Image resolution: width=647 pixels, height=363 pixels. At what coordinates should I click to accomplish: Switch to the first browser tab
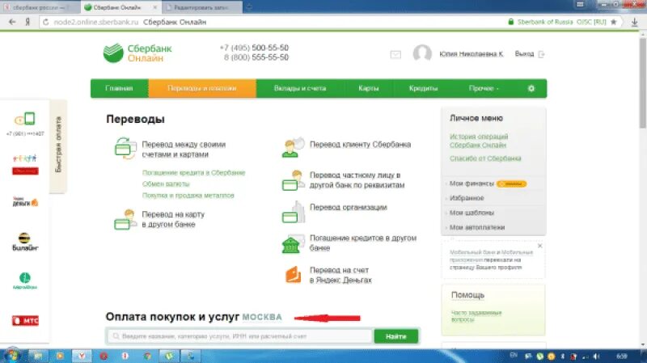coord(39,7)
